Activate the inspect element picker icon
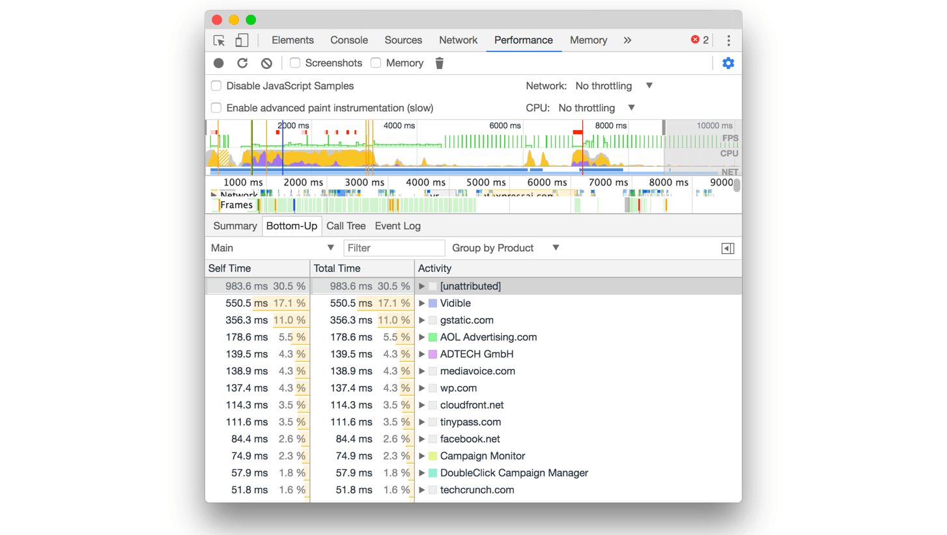947x535 pixels. coord(219,40)
